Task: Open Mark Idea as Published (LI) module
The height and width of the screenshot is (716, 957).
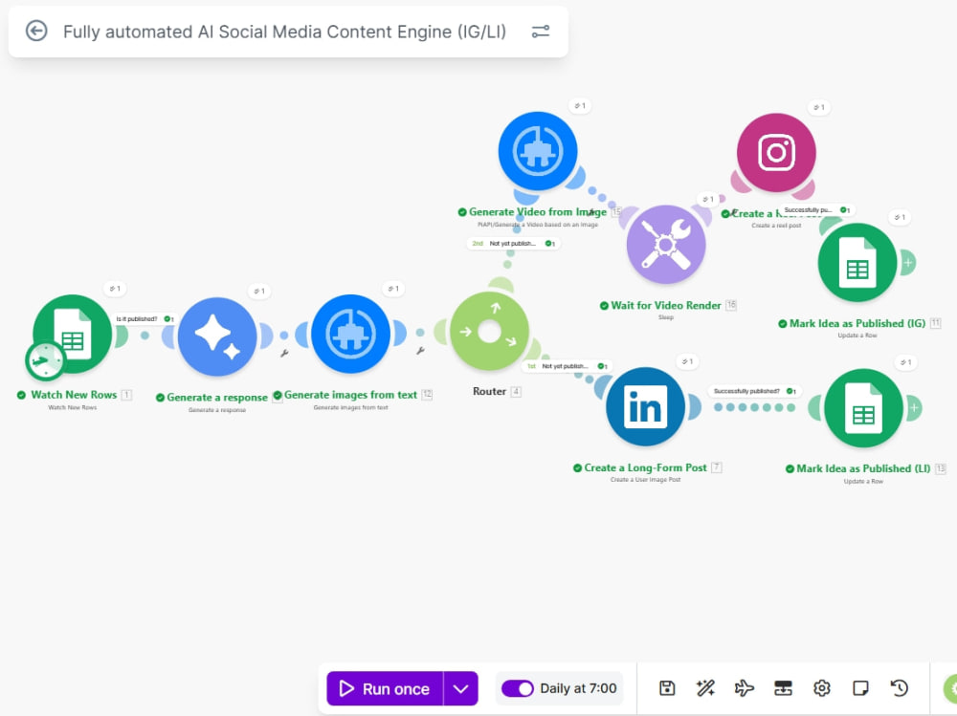Action: (x=863, y=407)
